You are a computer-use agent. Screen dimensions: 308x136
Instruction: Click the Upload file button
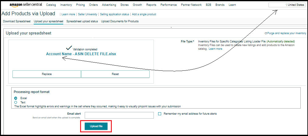click(x=96, y=126)
